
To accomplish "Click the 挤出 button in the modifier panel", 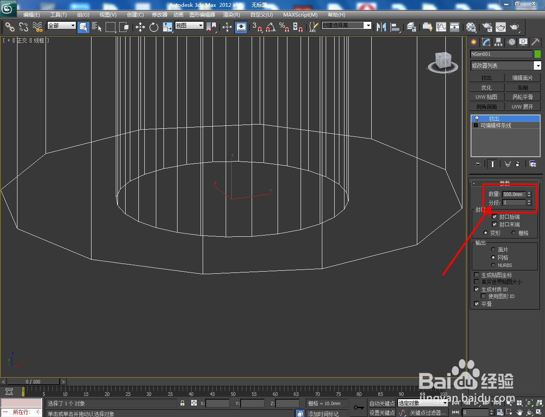I will [x=487, y=77].
